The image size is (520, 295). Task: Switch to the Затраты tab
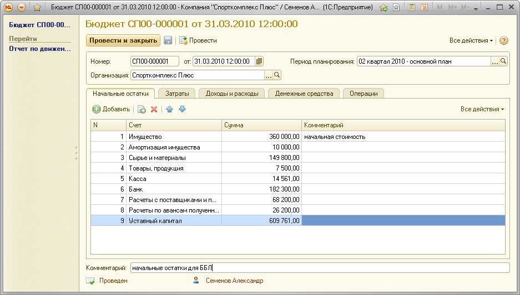tap(176, 94)
